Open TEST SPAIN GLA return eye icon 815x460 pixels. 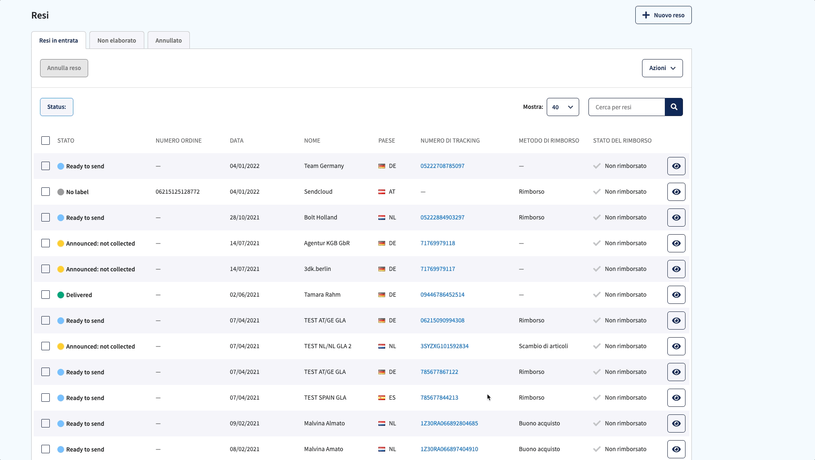[x=676, y=398]
